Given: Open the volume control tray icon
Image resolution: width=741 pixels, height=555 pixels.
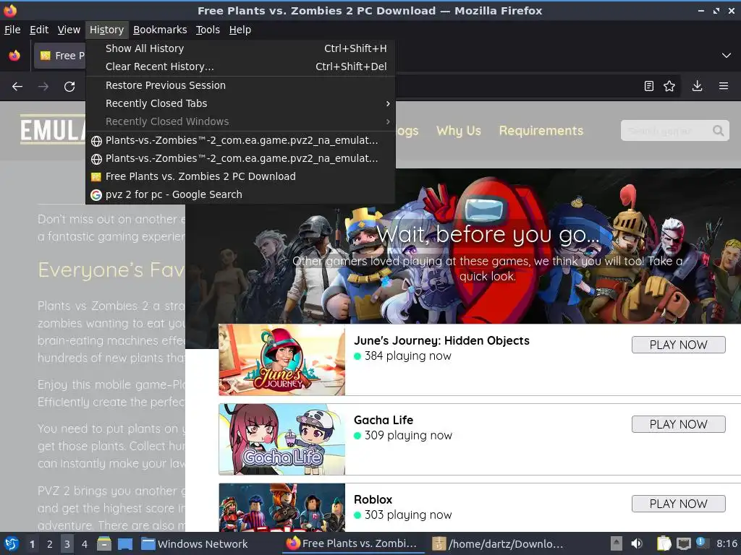Looking at the screenshot, I should [637, 543].
